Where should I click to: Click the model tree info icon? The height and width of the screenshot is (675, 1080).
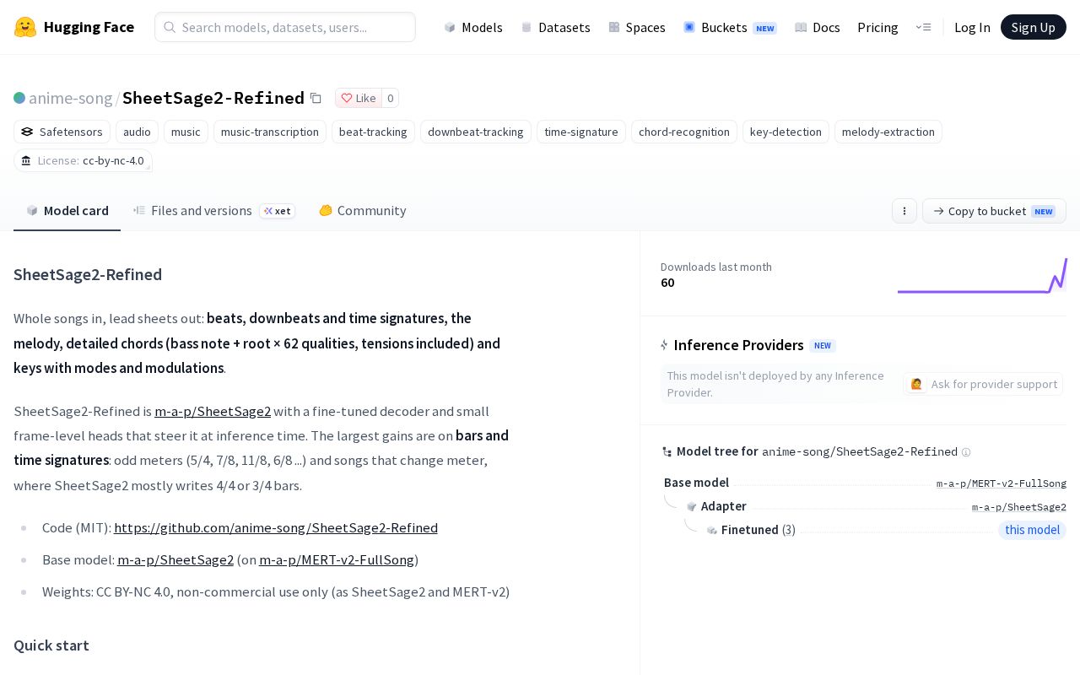tap(966, 452)
